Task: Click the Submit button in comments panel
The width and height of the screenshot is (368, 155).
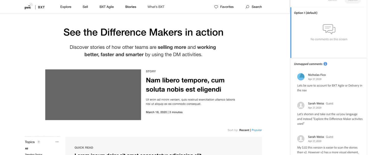Action: click(352, 1)
